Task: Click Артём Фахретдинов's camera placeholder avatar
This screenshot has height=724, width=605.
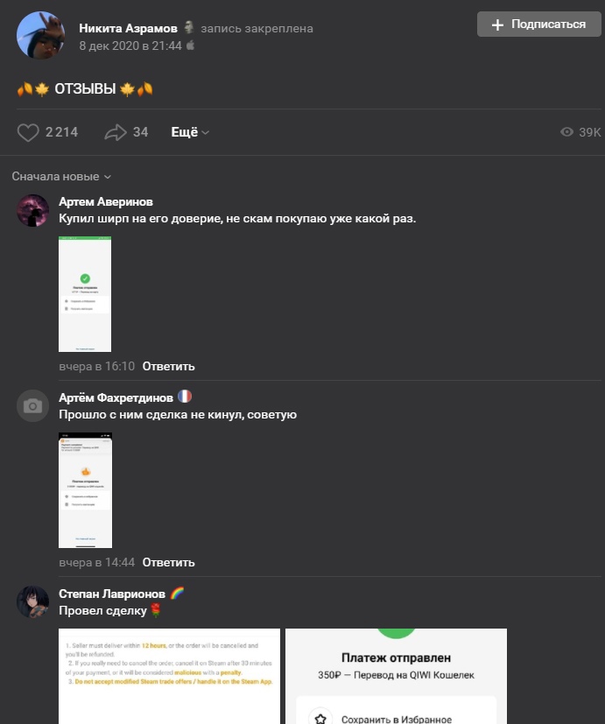Action: (x=33, y=406)
